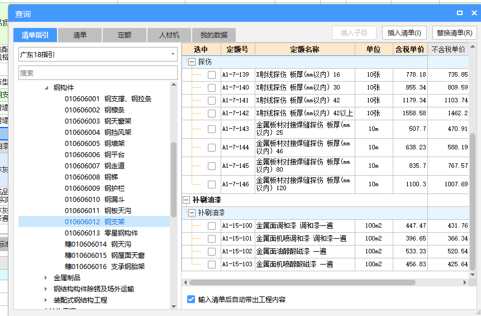481x316 pixels.
Task: Select 010606001 钢支撑、钢拉条
Action: pyautogui.click(x=108, y=99)
